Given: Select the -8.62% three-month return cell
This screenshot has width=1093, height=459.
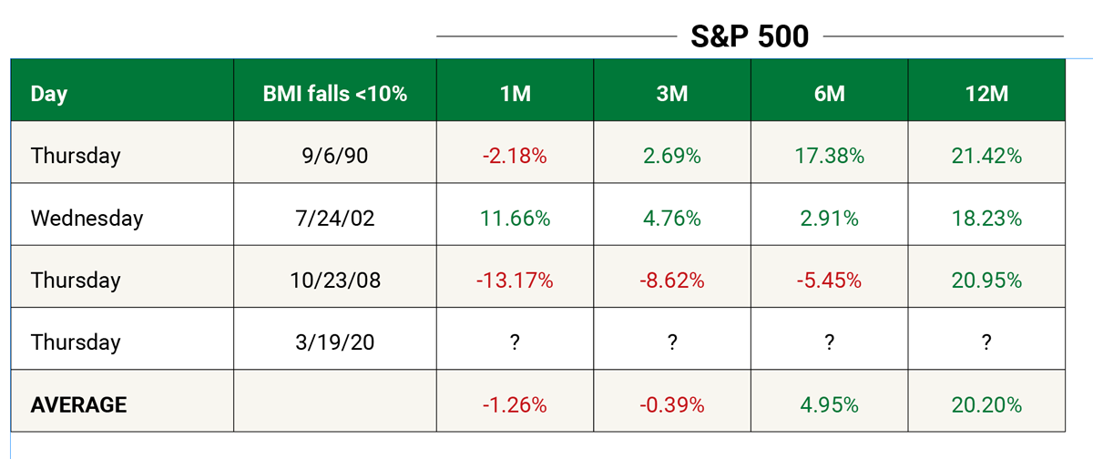Looking at the screenshot, I should coord(671,280).
